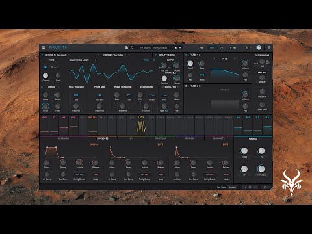The width and height of the screenshot is (312, 234).
Task: Toggle Engine 2 power button
Action: [99, 55]
